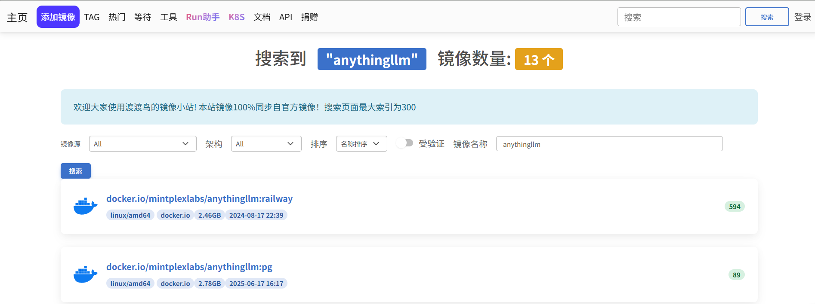The image size is (815, 304).
Task: Open the K8S navigation link
Action: click(x=237, y=17)
